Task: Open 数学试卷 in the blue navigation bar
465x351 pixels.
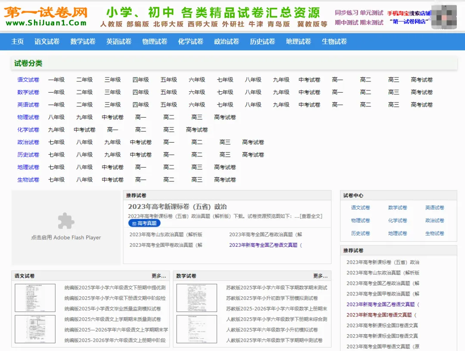Action: point(83,41)
